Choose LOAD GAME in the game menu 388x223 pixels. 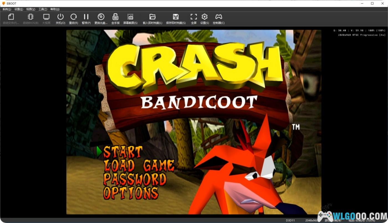(x=139, y=166)
